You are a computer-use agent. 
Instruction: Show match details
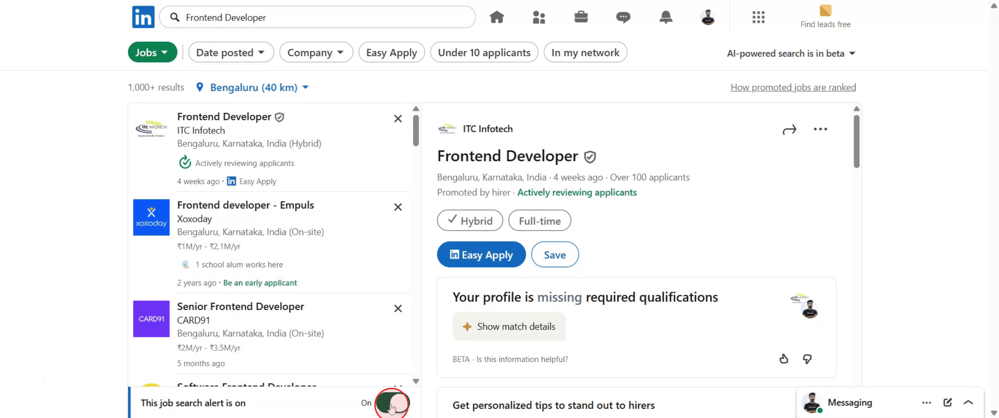[x=509, y=327]
